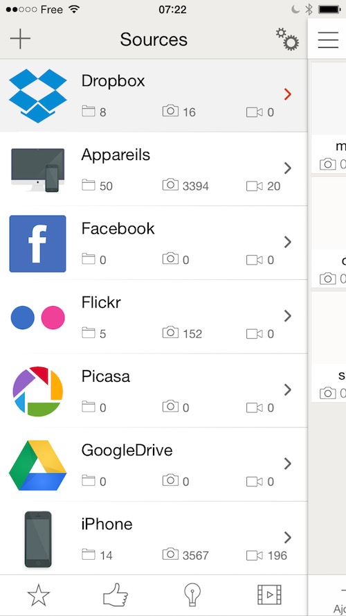346x616 pixels.
Task: Open settings via the gears icon
Action: (x=287, y=39)
